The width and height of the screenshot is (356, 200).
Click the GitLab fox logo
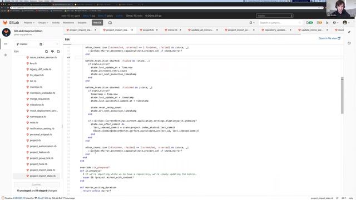coord(5,23)
